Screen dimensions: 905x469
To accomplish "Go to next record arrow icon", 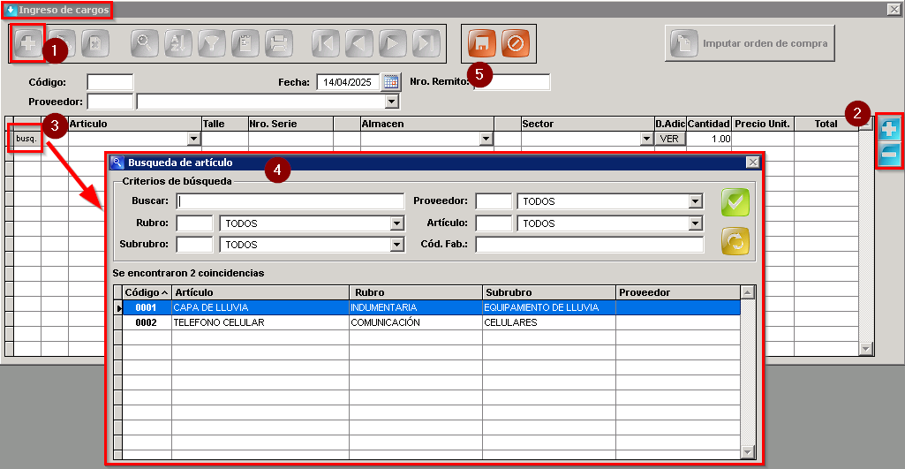I will pyautogui.click(x=393, y=44).
